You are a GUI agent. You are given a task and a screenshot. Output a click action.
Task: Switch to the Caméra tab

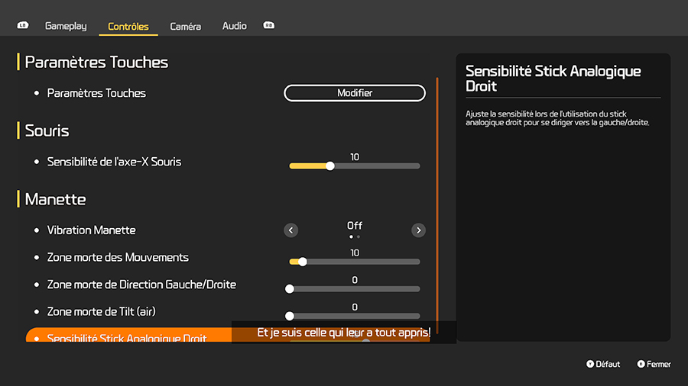(x=185, y=27)
